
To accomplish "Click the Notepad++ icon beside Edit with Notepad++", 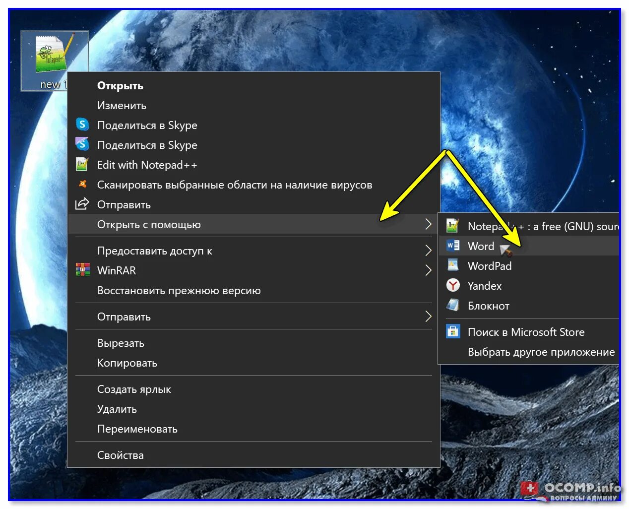I will click(x=82, y=164).
